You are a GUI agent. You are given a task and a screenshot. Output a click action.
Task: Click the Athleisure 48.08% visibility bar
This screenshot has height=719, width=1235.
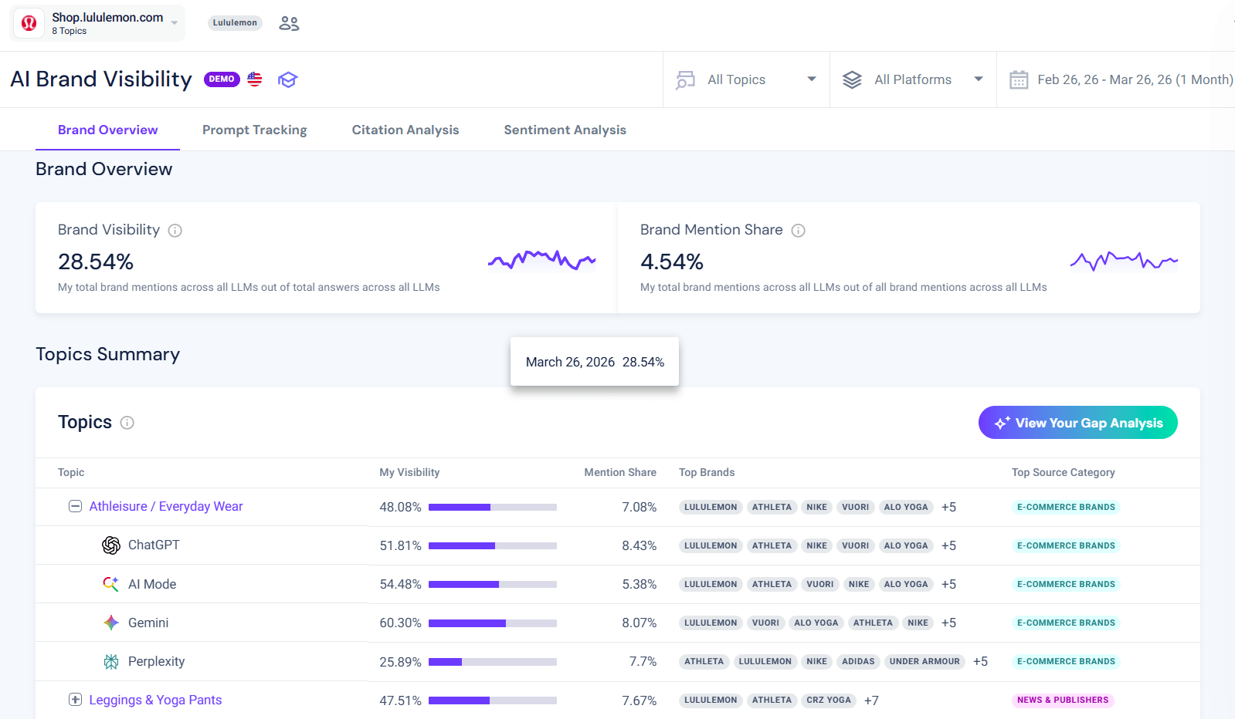coord(493,507)
